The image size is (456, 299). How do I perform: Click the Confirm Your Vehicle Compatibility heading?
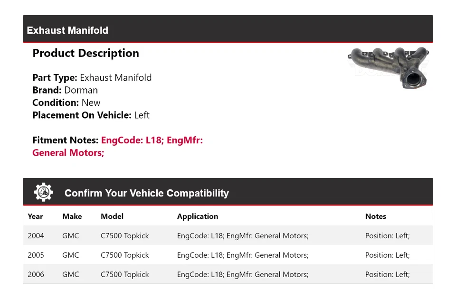click(146, 193)
